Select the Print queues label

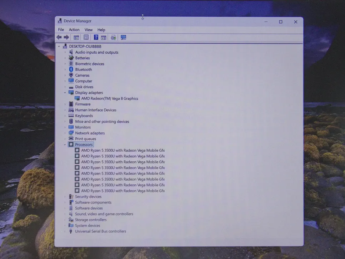pyautogui.click(x=86, y=139)
